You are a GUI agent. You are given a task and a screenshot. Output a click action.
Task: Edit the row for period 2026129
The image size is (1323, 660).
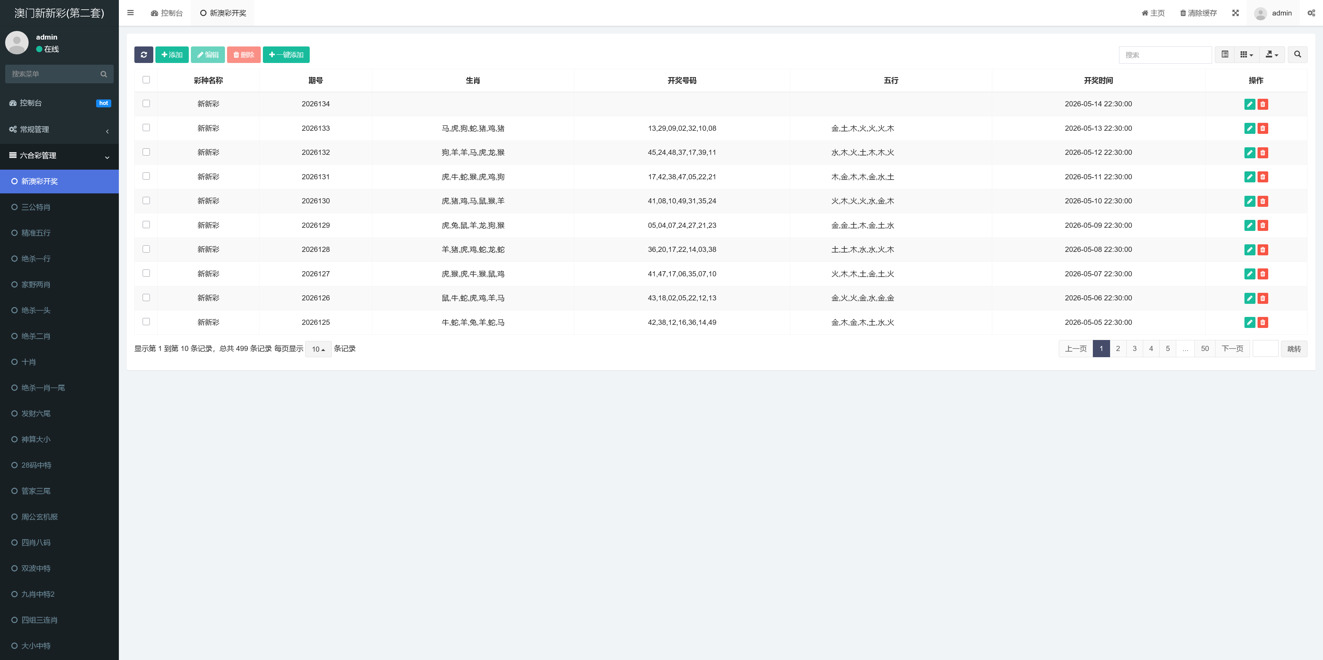click(1250, 225)
